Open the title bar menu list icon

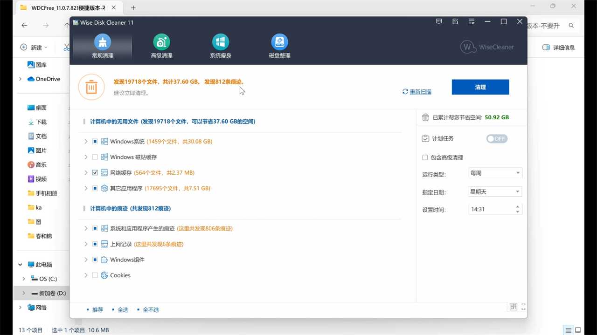(x=472, y=22)
